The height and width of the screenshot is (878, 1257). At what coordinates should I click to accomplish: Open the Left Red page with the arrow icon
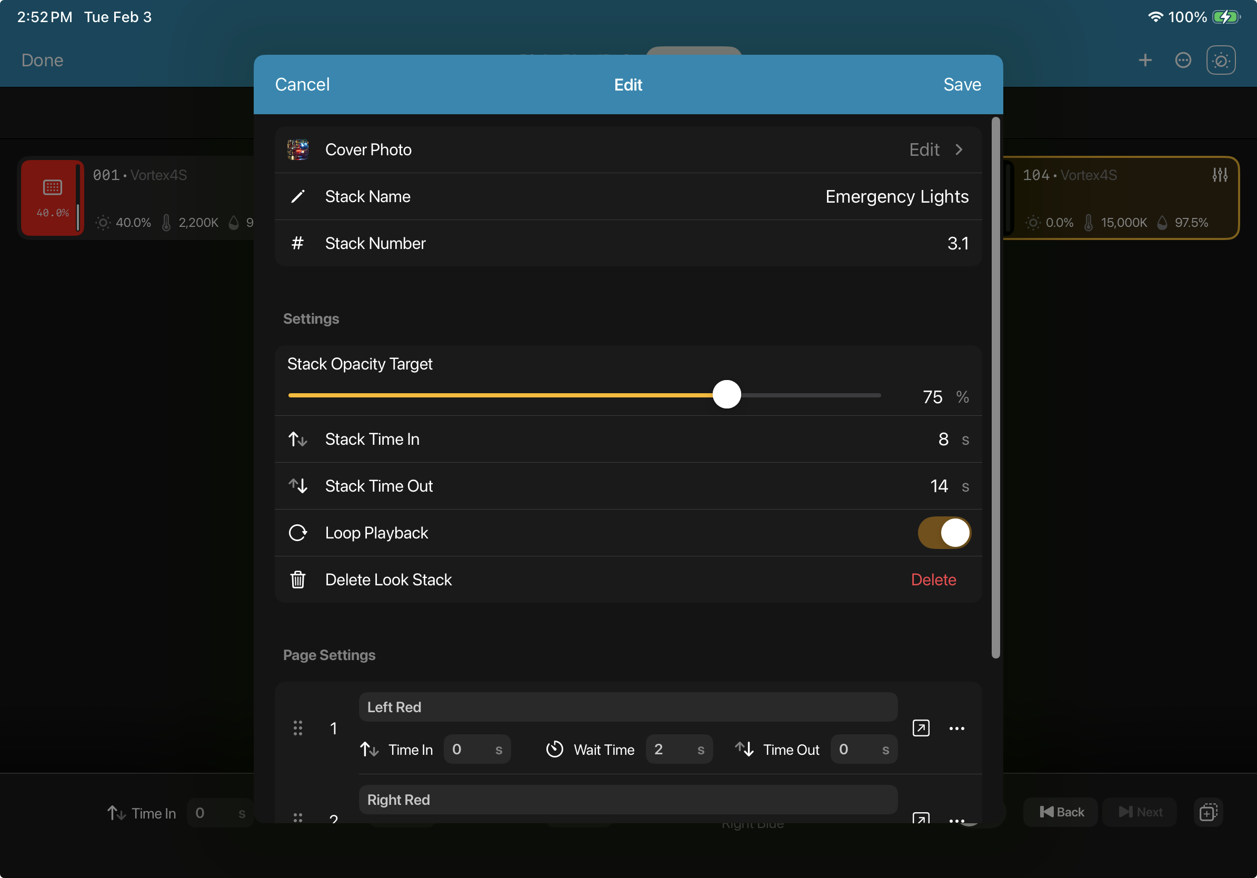[921, 728]
